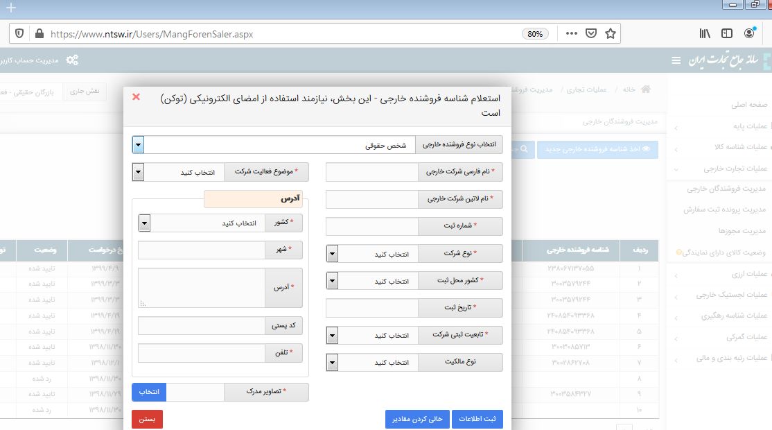Viewport: 772px width, 430px height.
Task: Click the شماره ثبت input field
Action: click(x=372, y=226)
